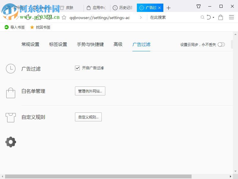
Task: Select the 历史记录 browser tab
Action: pos(122,8)
